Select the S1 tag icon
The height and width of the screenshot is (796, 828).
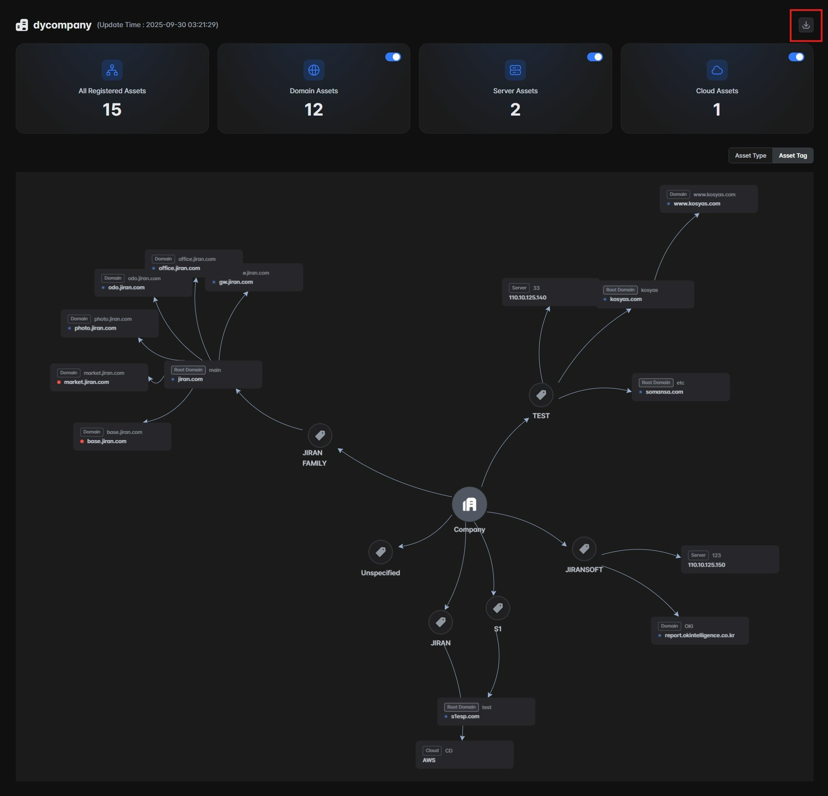click(x=497, y=608)
